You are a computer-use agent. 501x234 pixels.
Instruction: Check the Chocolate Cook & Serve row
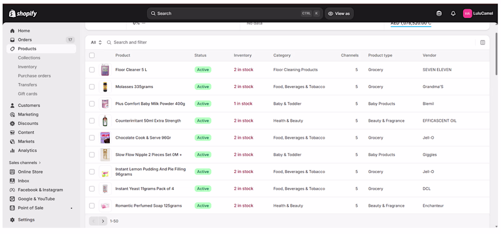click(92, 137)
